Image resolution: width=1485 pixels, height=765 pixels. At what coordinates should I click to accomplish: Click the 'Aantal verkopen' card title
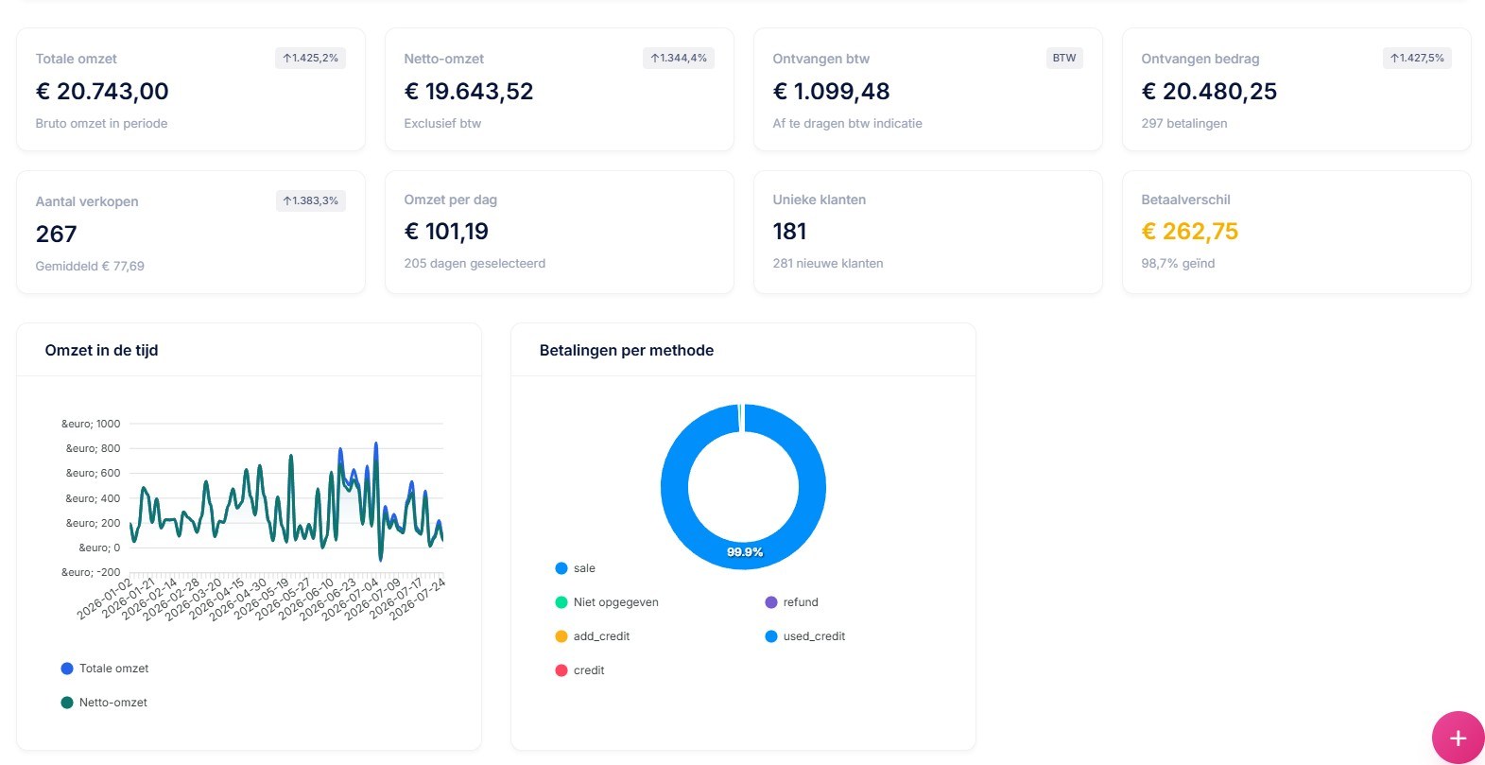coord(87,201)
